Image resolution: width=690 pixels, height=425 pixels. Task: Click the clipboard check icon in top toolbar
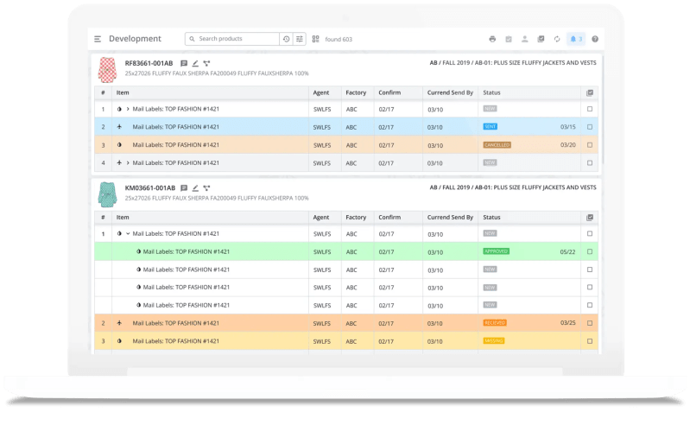509,39
